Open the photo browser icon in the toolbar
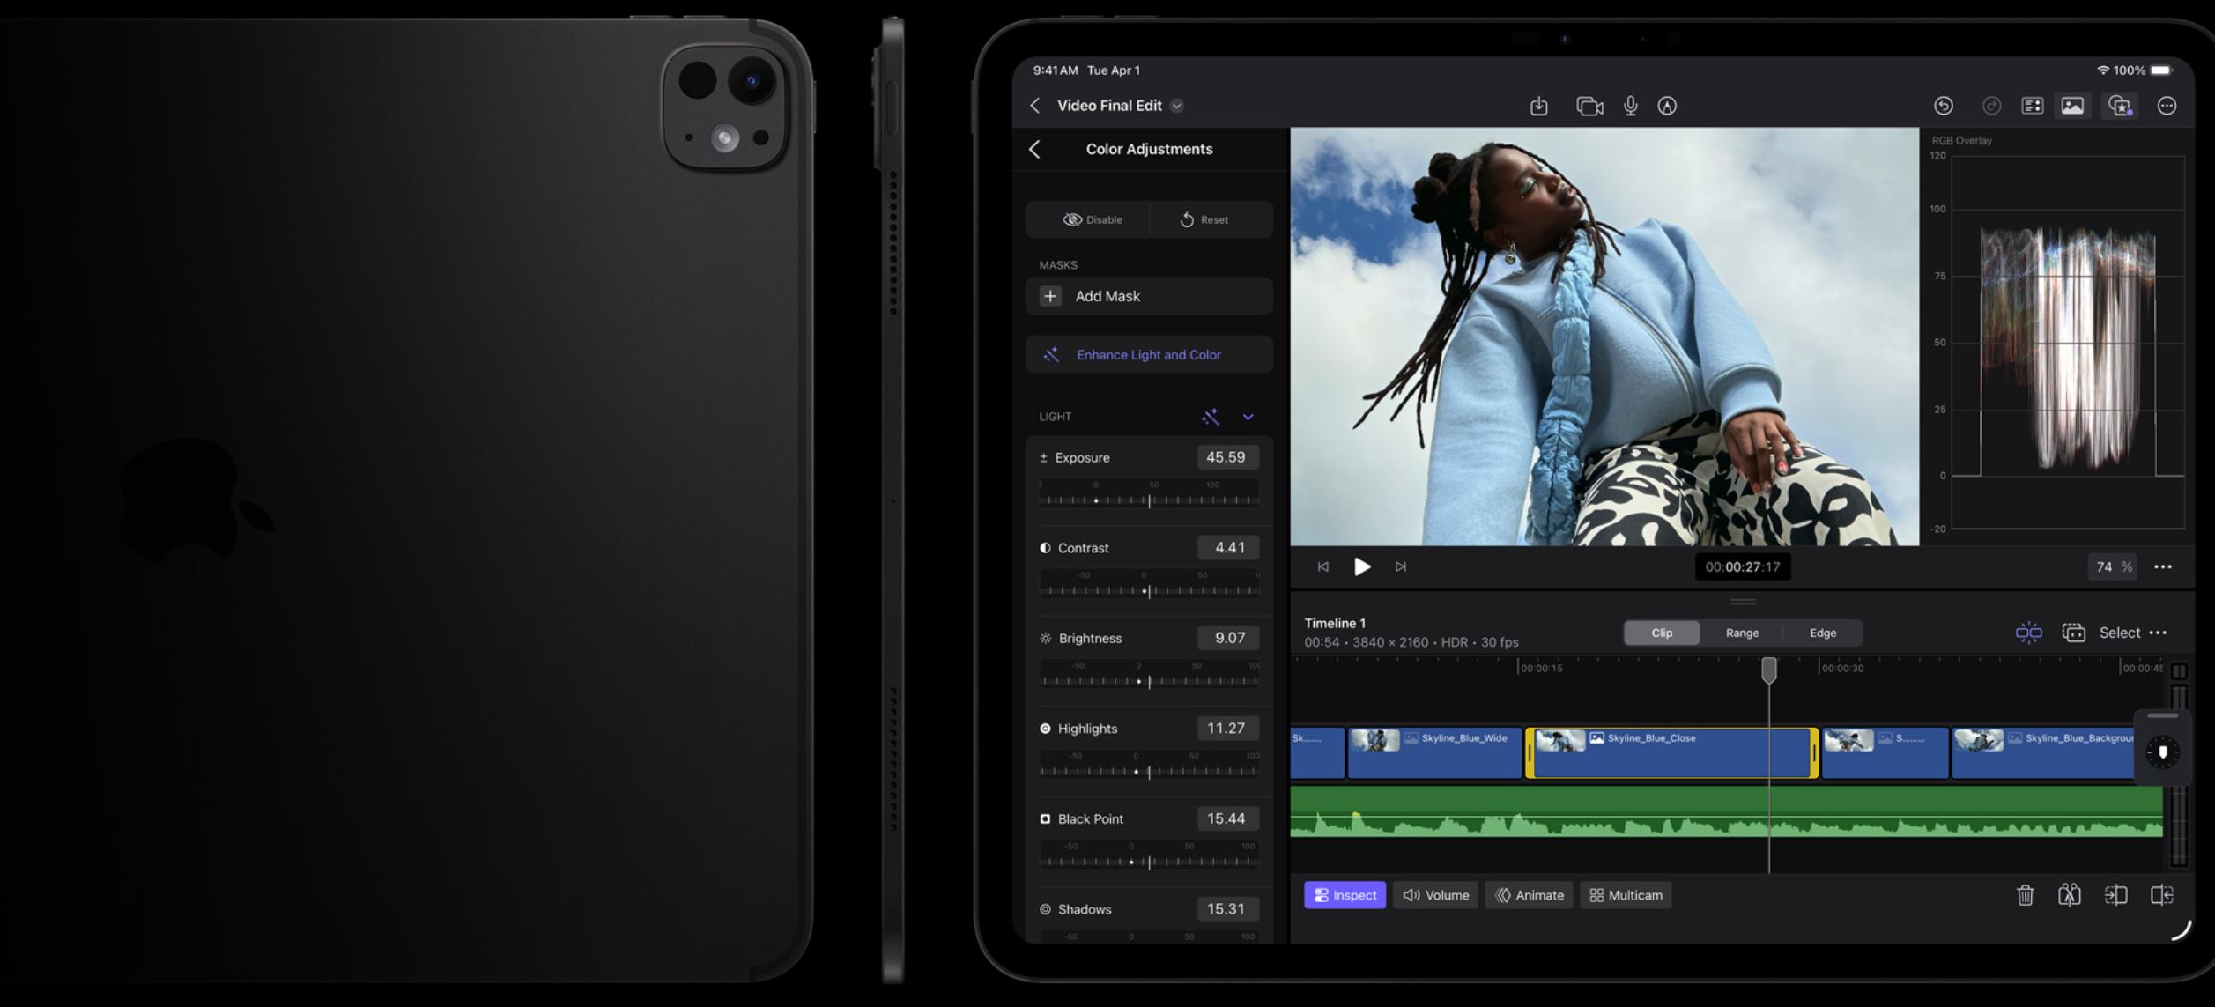2215x1007 pixels. pos(2072,106)
